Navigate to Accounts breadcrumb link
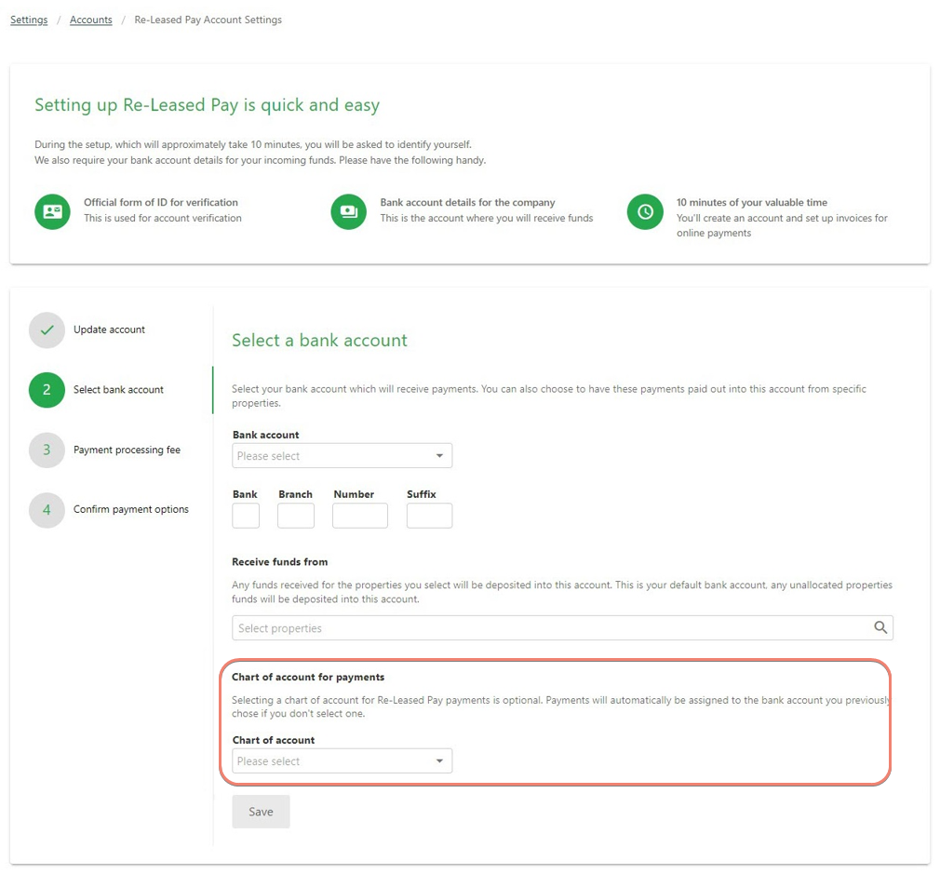This screenshot has height=874, width=940. coord(90,20)
